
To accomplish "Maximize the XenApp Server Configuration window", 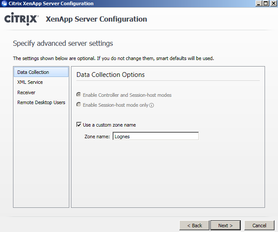I will pos(266,3).
